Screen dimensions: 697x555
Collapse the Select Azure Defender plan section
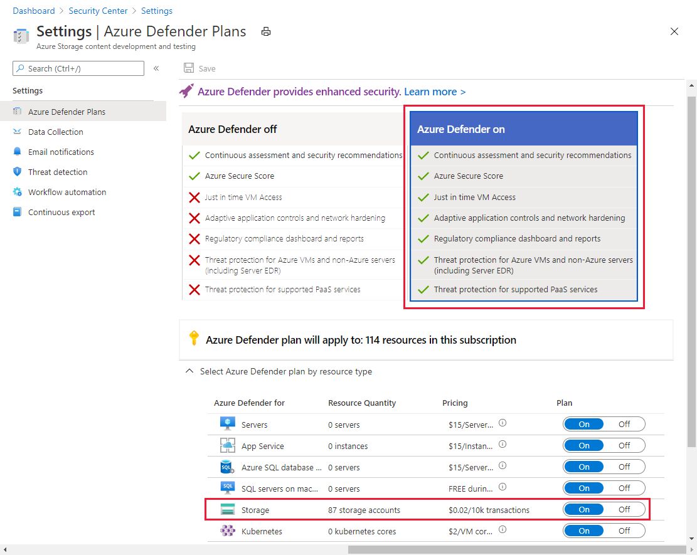click(x=189, y=371)
